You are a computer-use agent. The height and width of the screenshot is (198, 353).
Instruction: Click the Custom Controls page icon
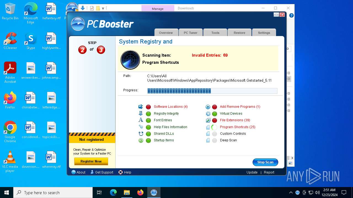pyautogui.click(x=208, y=134)
